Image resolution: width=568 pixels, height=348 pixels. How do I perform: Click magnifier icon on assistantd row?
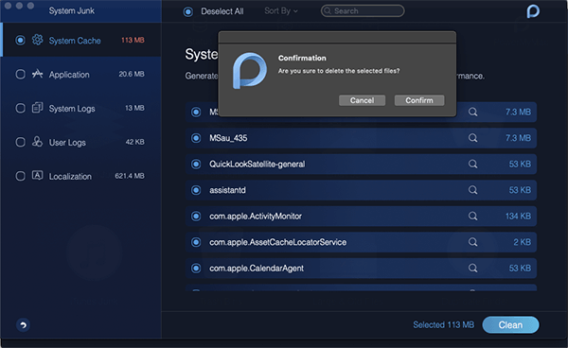472,190
